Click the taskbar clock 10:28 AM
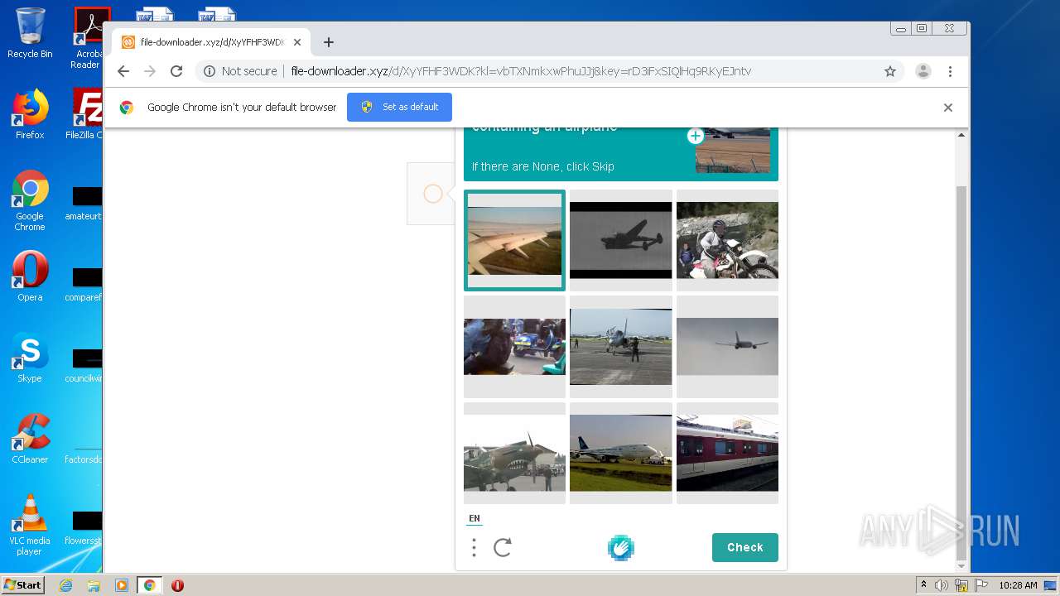The height and width of the screenshot is (596, 1060). tap(1018, 585)
